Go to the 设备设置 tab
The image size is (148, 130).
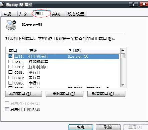76,14
